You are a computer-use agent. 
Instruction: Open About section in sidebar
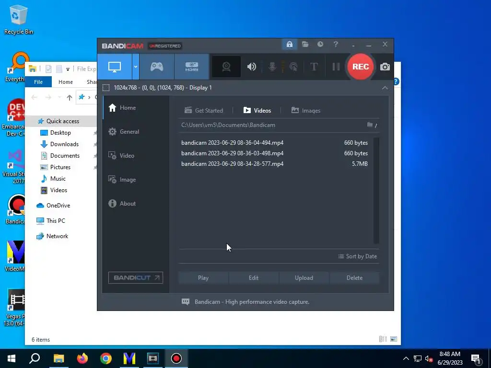[136, 203]
